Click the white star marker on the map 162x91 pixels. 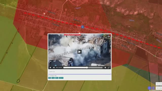[x=45, y=14]
